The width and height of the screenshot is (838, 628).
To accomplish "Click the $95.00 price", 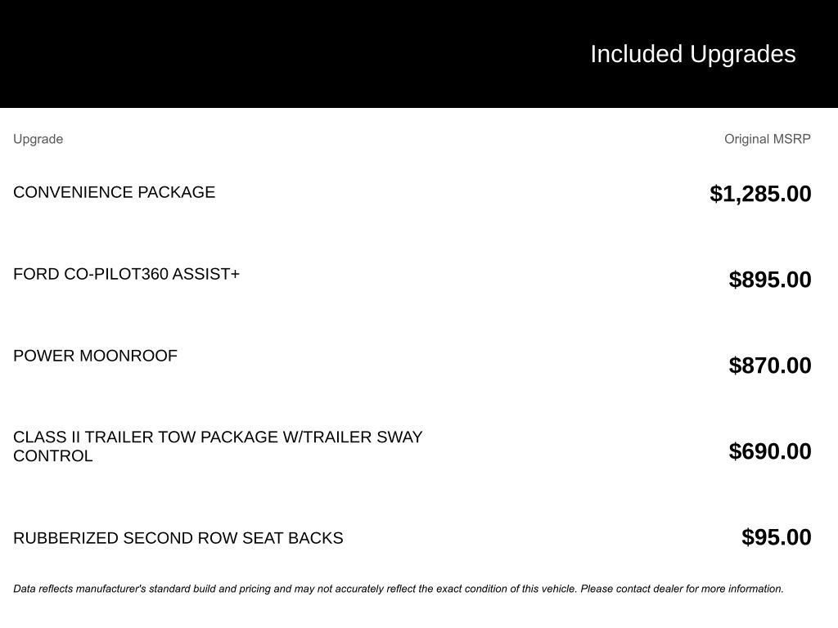I will [776, 537].
